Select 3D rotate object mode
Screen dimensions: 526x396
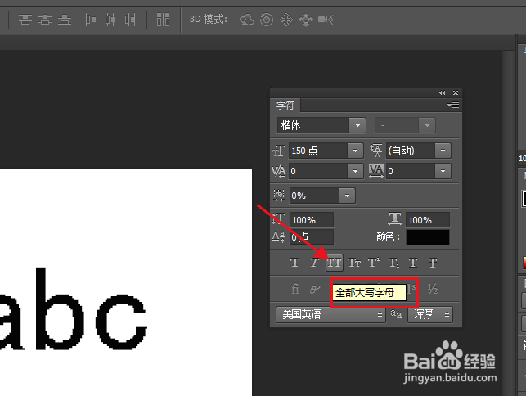247,20
